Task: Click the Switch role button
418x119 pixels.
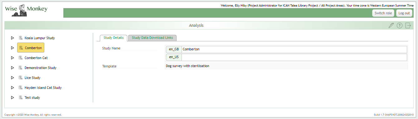Action: 383,13
